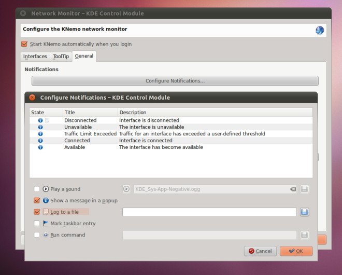Toggle Start KNemo automatically when you login
Viewport: 342px width, 275px height.
tap(24, 44)
